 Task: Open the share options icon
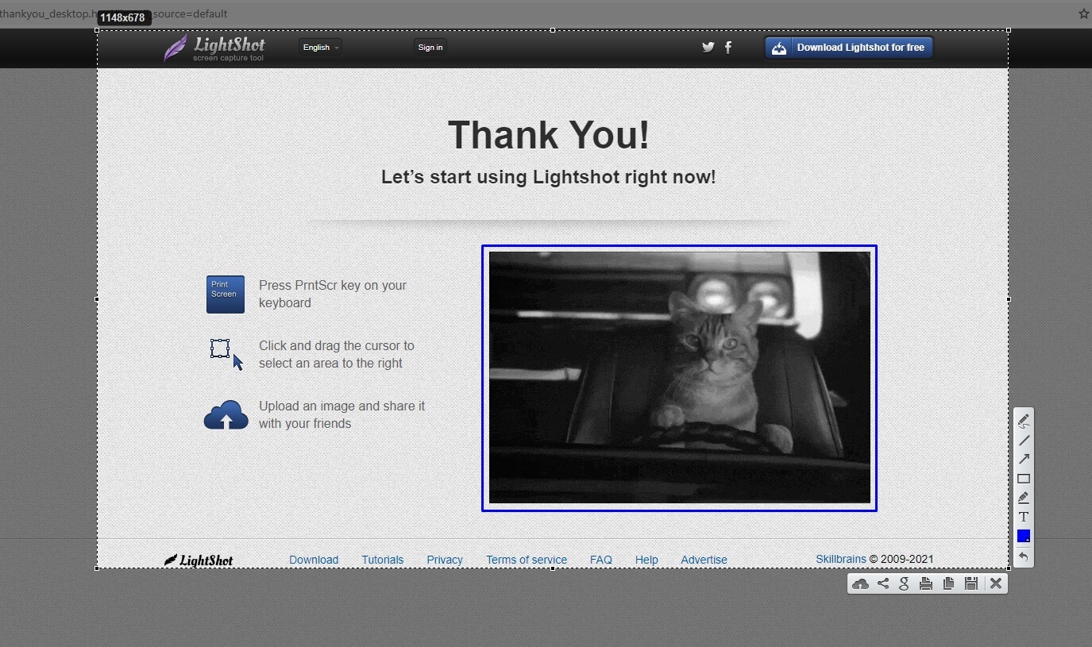click(882, 583)
